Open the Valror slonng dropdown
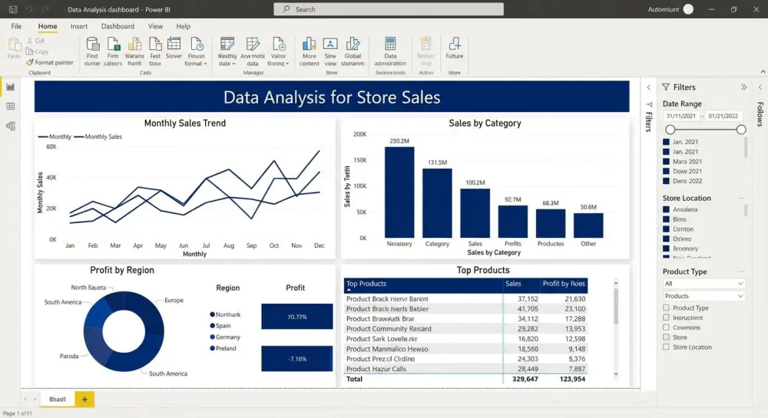The width and height of the screenshot is (768, 418). pos(278,51)
